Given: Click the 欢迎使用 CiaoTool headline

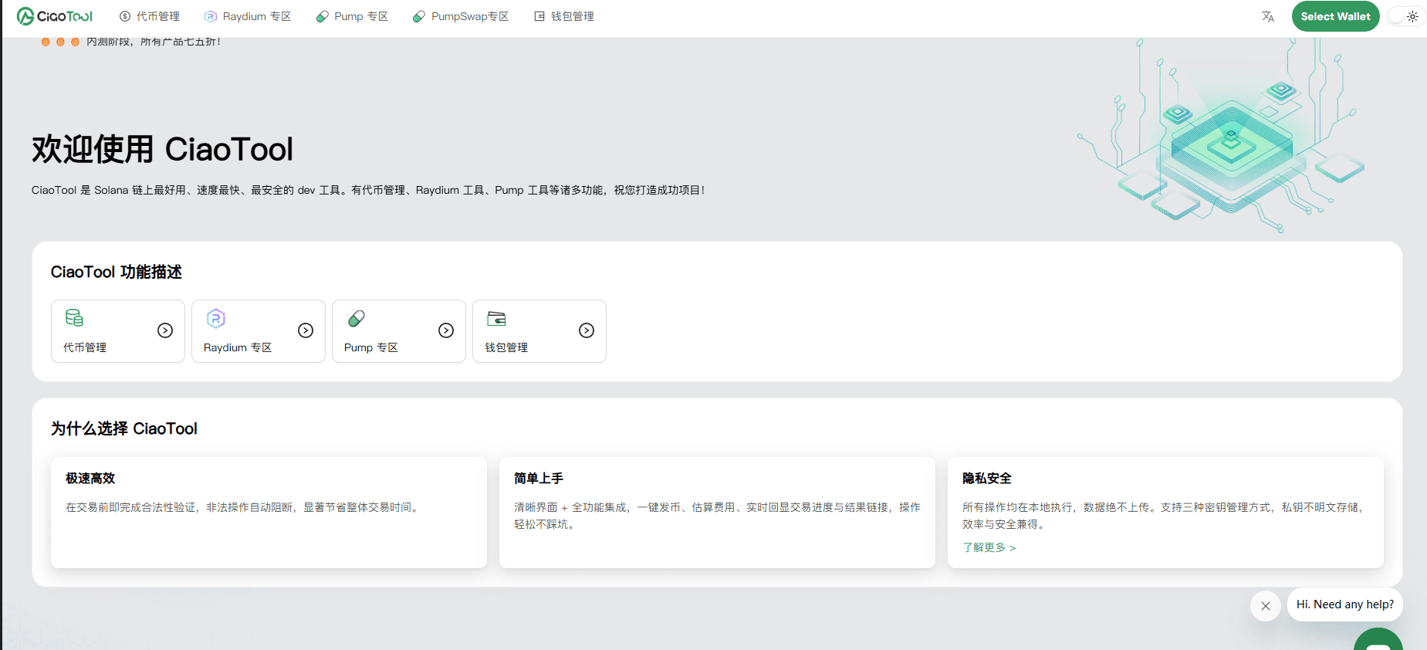Looking at the screenshot, I should 163,149.
